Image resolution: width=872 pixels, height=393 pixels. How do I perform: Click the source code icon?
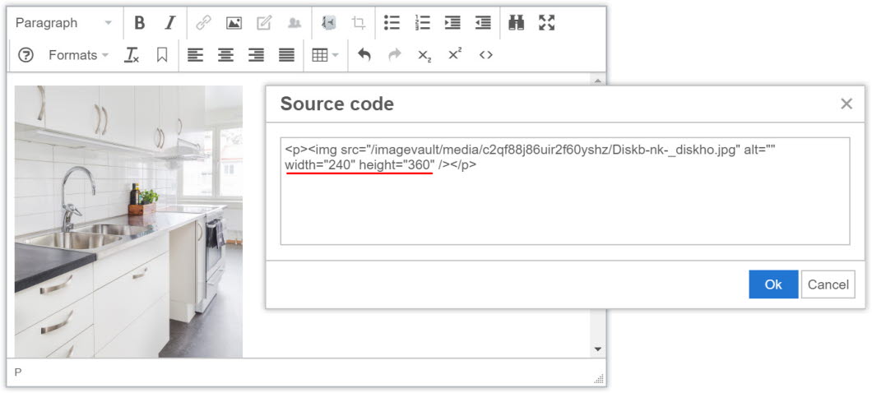click(485, 55)
